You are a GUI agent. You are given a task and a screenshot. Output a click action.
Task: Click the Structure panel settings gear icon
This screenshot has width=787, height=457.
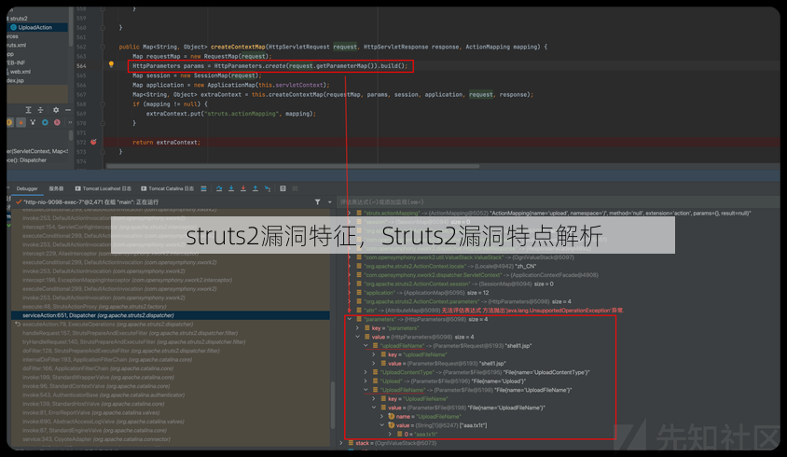pyautogui.click(x=56, y=109)
